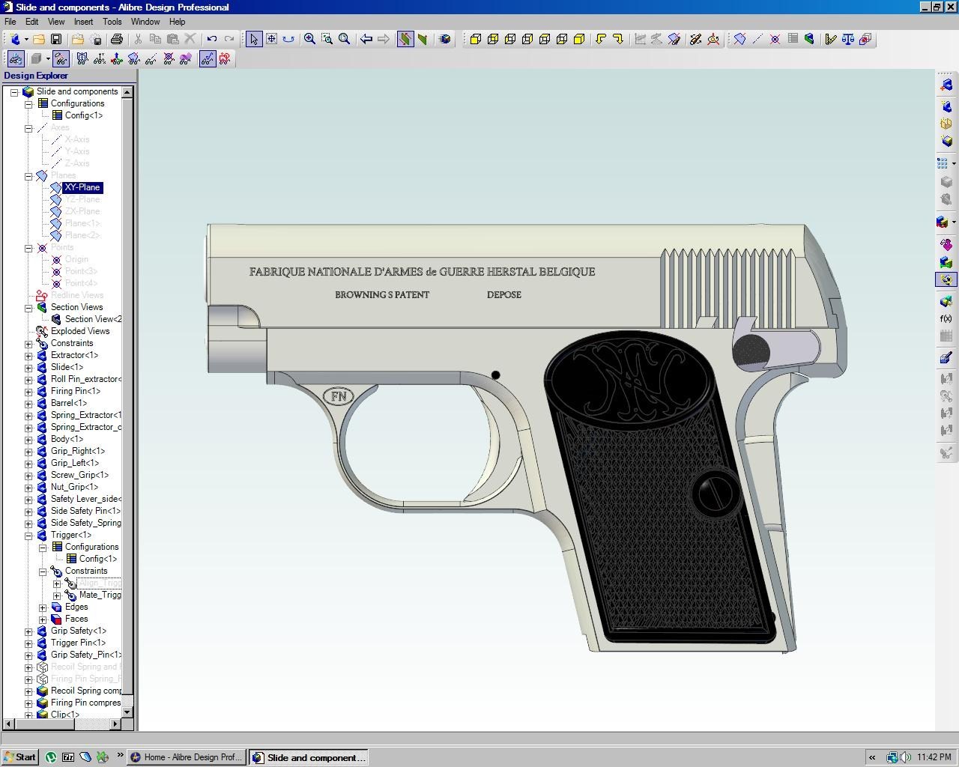959x767 pixels.
Task: Click the Pan view icon
Action: pos(271,39)
